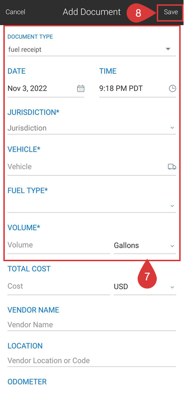The image size is (184, 393).
Task: Select the Vehicle input field
Action: 87,167
